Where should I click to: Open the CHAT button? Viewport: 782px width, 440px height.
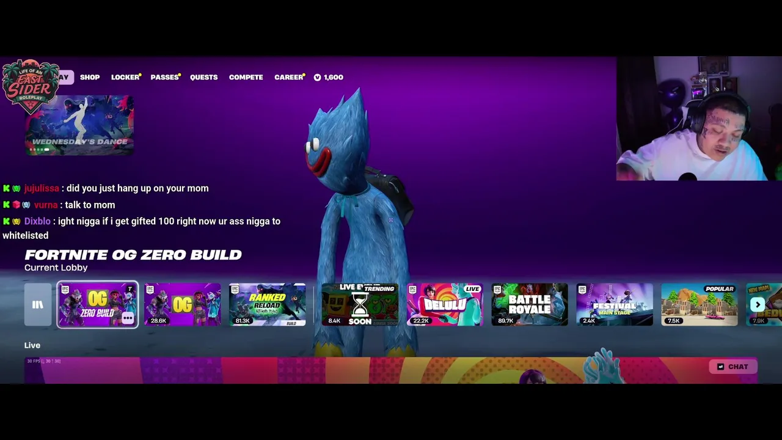[x=733, y=367]
